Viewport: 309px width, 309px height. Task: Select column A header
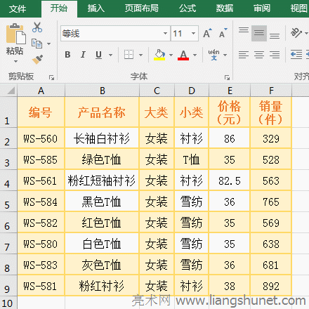pyautogui.click(x=41, y=91)
